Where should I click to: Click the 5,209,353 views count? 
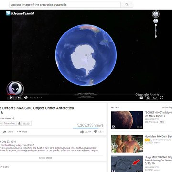[90, 125]
